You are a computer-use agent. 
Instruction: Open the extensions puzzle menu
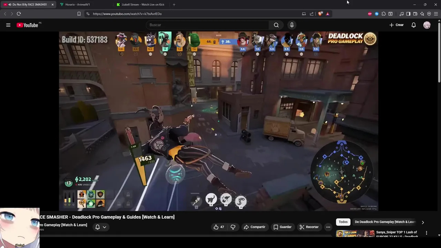(x=383, y=14)
